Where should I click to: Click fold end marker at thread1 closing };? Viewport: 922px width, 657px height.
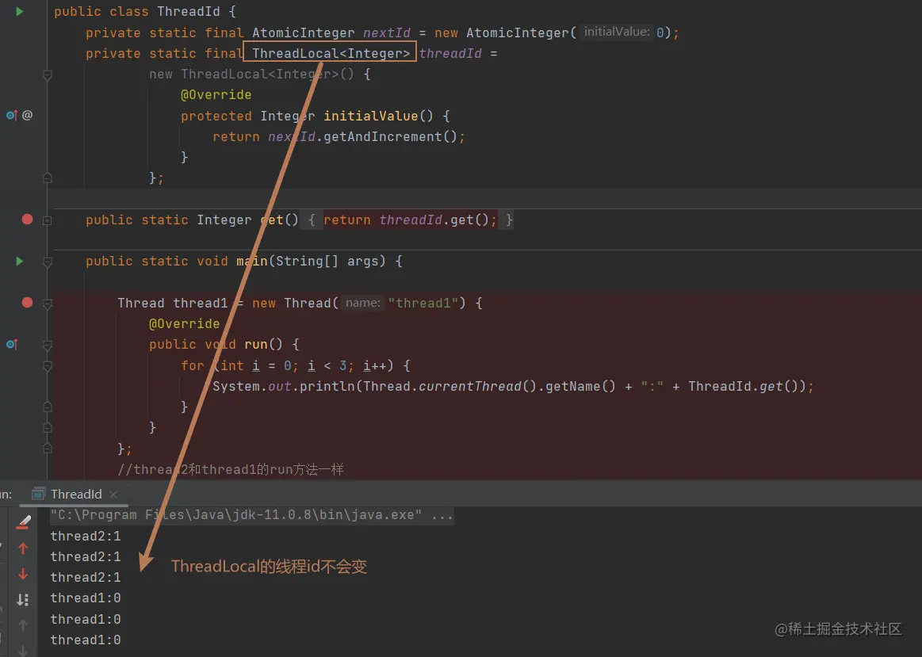tap(48, 448)
